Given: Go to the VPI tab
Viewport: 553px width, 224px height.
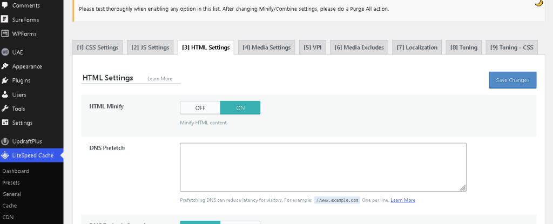Looking at the screenshot, I should click(313, 47).
